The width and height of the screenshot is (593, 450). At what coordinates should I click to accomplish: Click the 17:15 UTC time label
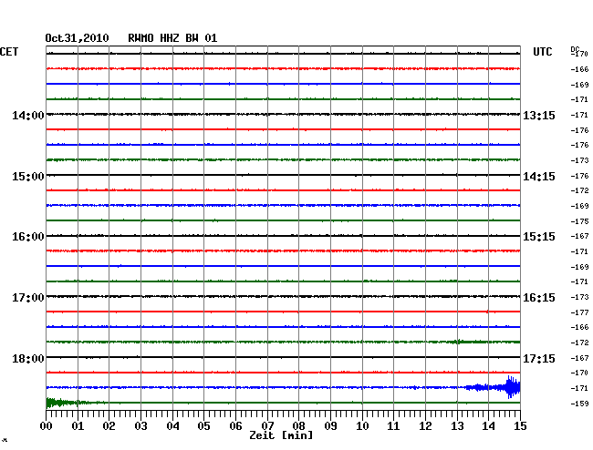coord(539,358)
